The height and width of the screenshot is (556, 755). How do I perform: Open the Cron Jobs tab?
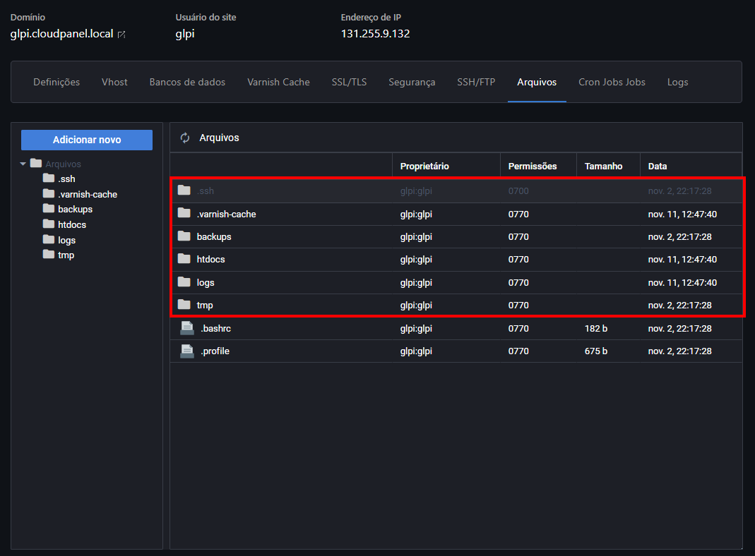point(612,82)
